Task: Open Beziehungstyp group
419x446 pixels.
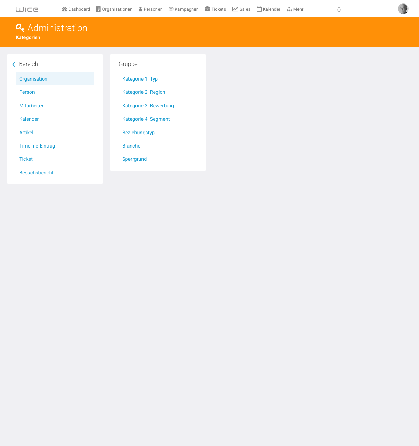Action: (x=158, y=133)
